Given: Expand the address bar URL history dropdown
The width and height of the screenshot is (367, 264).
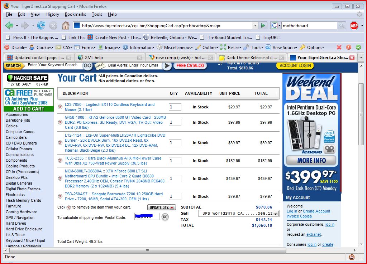Looking at the screenshot, I should pos(255,25).
